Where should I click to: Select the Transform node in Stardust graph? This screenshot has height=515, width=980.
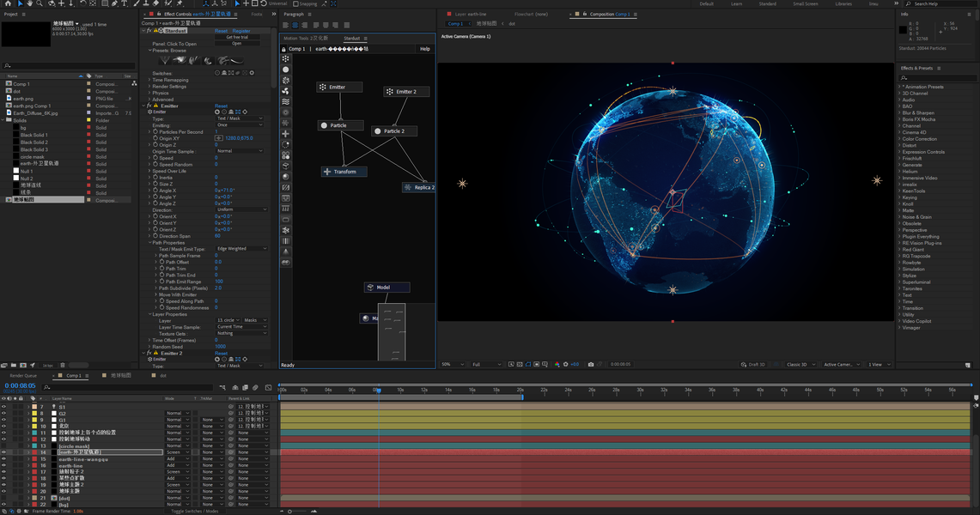click(x=344, y=171)
